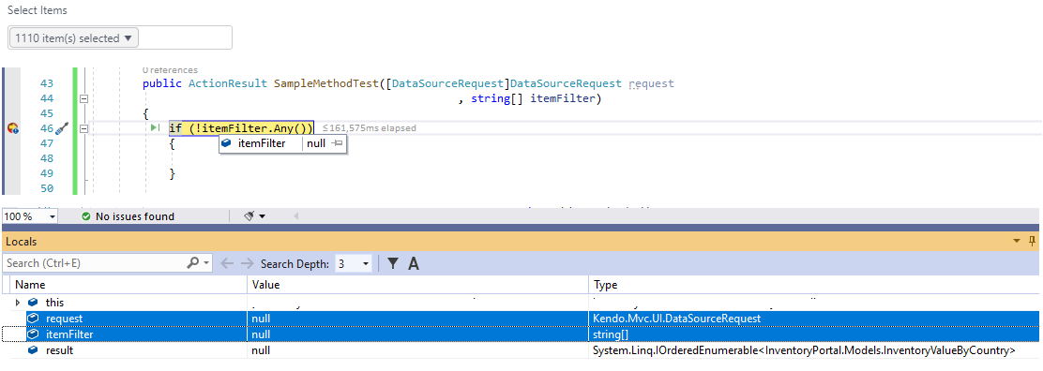1043x371 pixels.
Task: Click the 'No issues found' status text
Action: (x=135, y=216)
